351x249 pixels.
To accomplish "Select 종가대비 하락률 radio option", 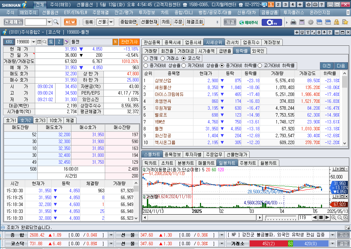I will click(x=222, y=66).
